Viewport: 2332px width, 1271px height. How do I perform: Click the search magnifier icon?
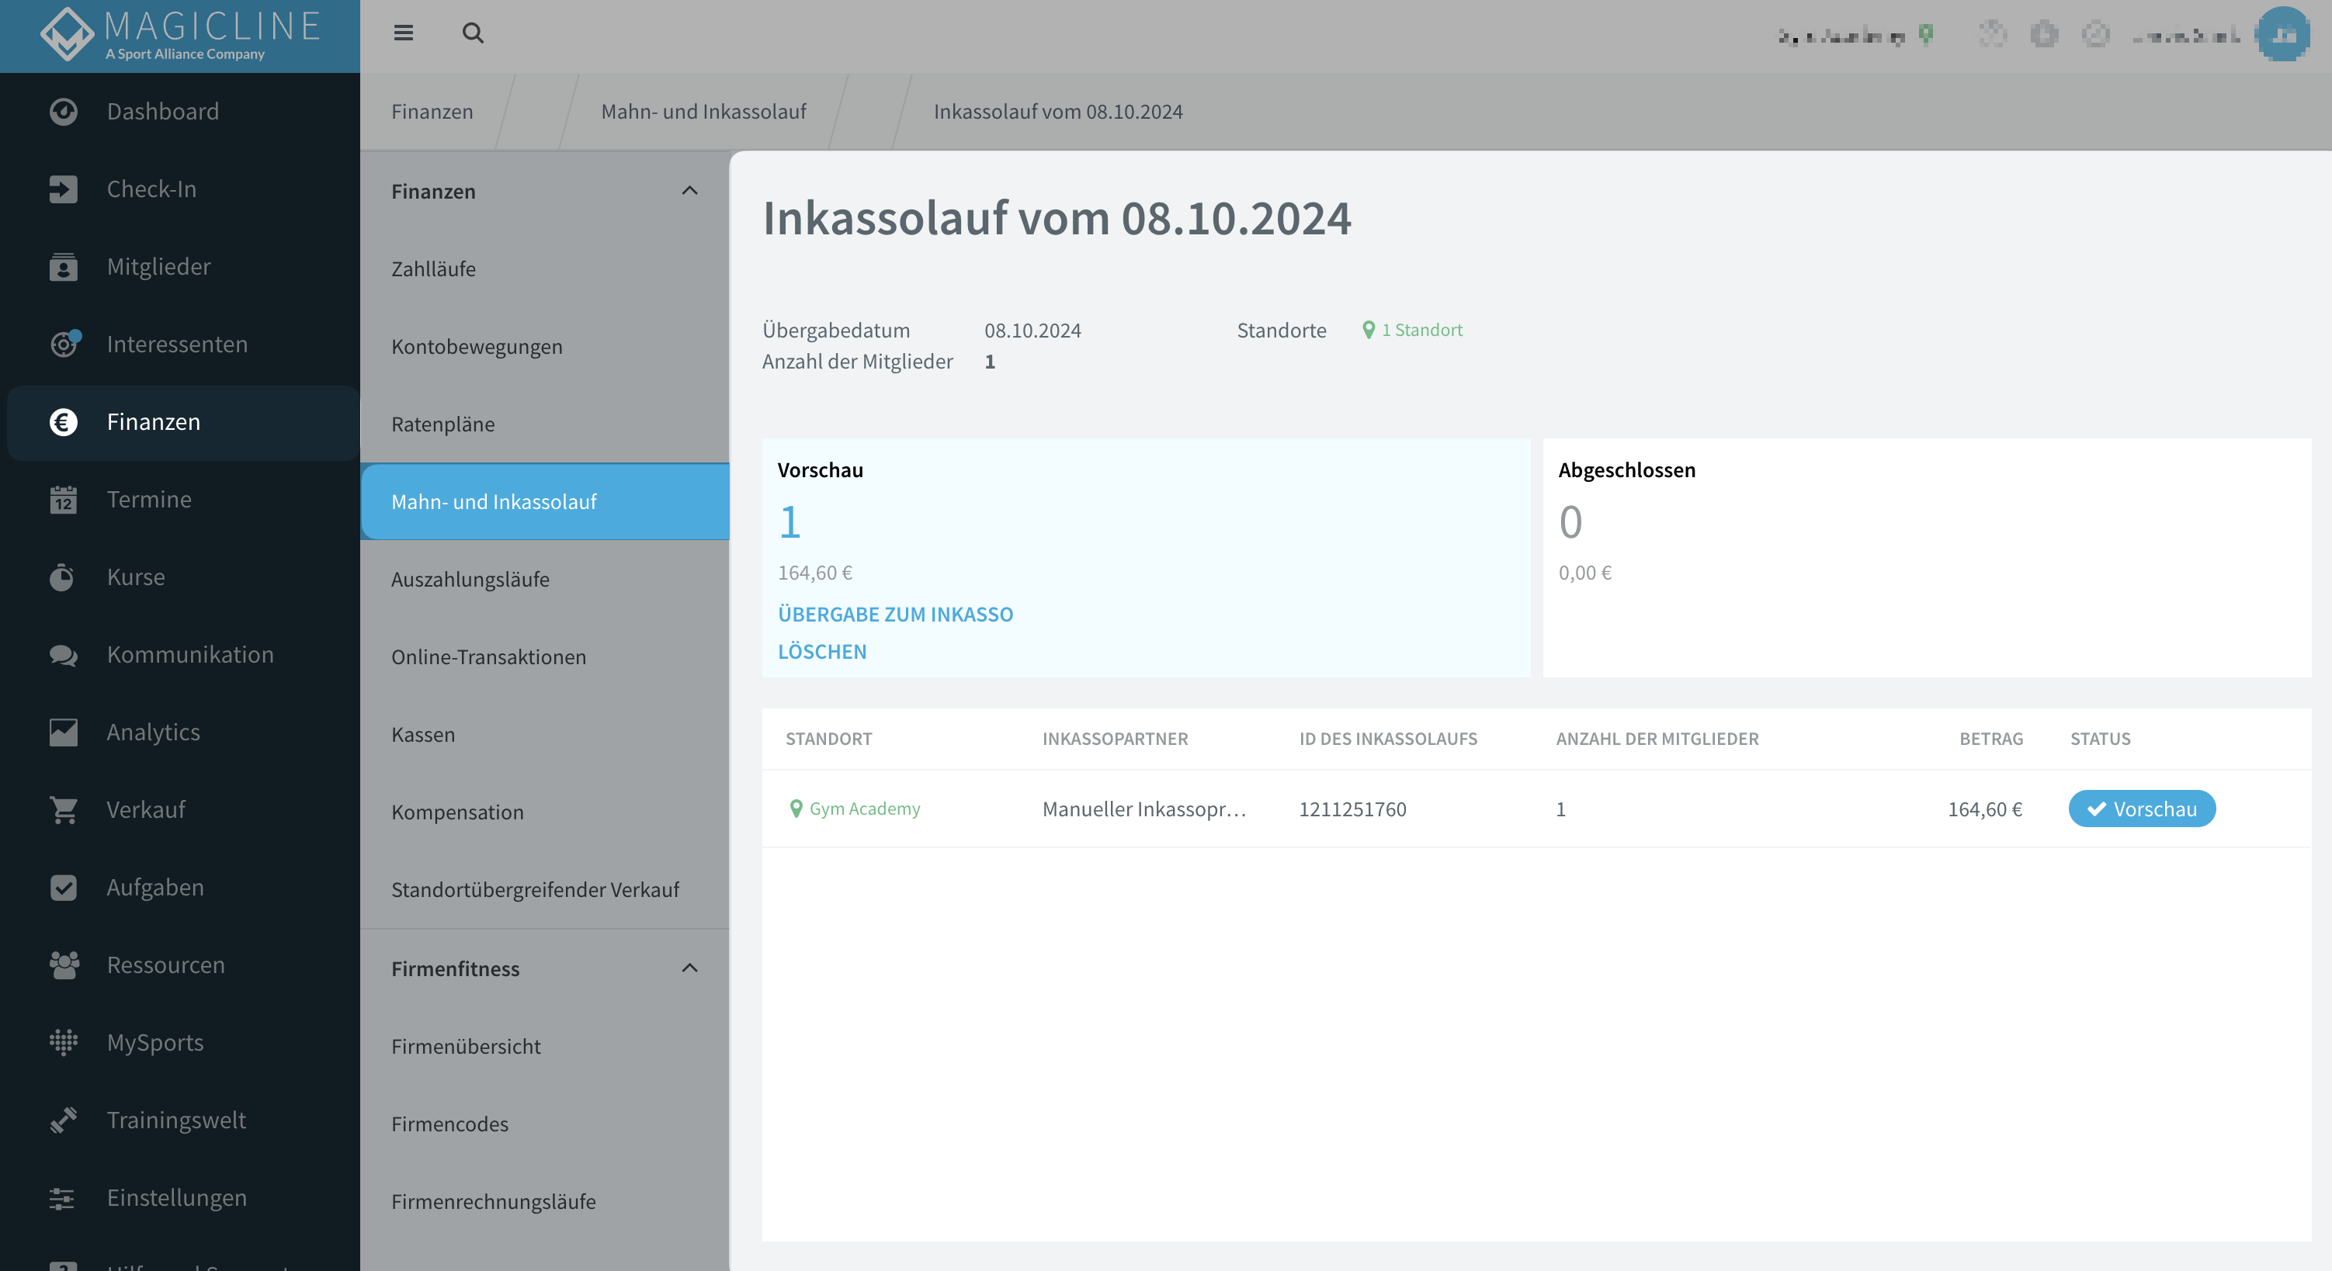[473, 33]
